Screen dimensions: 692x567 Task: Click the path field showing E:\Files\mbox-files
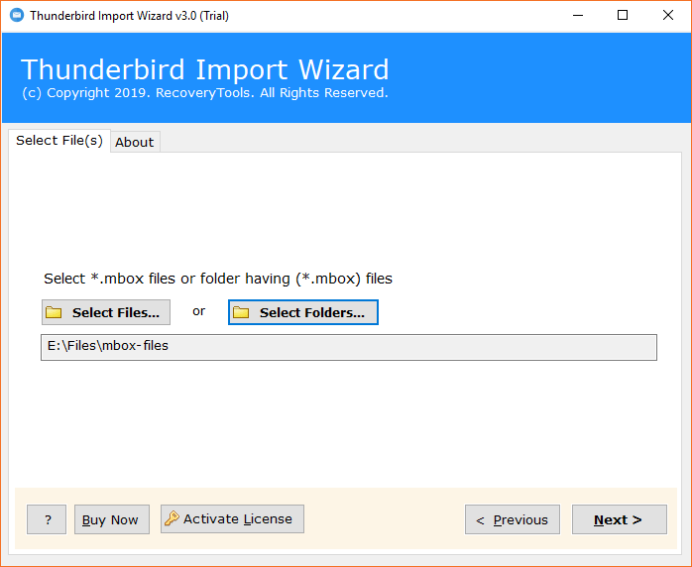tap(349, 347)
